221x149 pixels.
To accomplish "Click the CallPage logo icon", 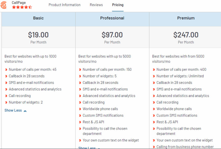I will tap(4, 5).
